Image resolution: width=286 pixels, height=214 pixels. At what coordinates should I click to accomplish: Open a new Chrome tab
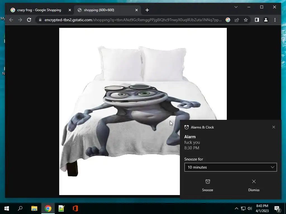[x=147, y=10]
